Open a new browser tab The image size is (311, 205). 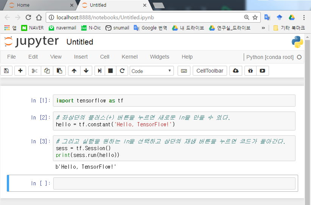click(159, 6)
